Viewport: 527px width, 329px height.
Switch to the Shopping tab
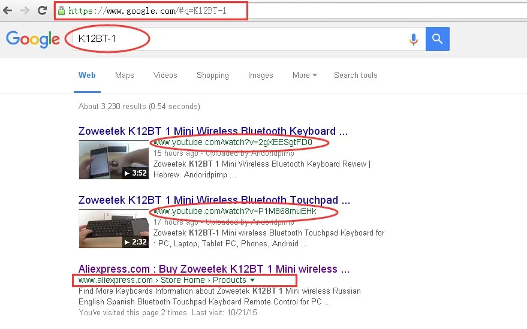tap(213, 76)
